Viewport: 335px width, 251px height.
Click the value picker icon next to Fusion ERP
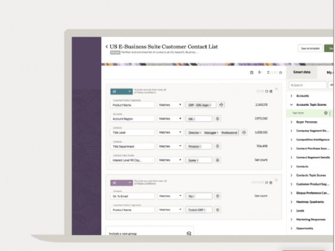pyautogui.click(x=217, y=210)
